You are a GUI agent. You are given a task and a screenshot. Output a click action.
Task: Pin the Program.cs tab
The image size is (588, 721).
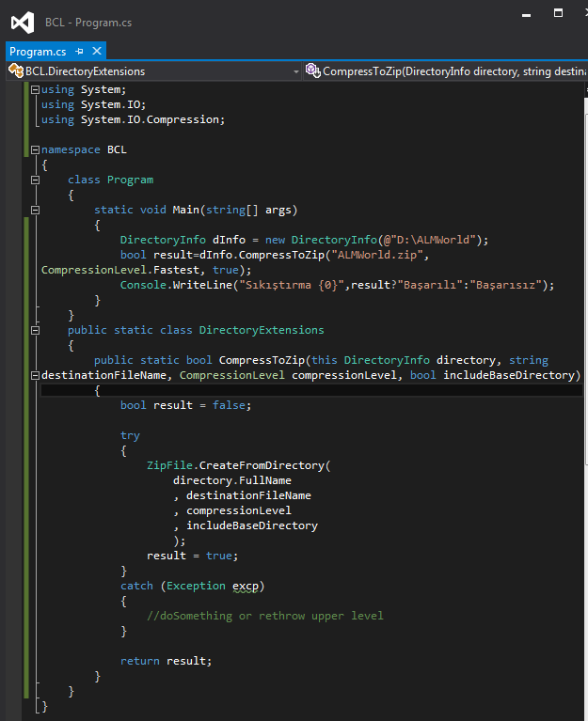(x=79, y=51)
